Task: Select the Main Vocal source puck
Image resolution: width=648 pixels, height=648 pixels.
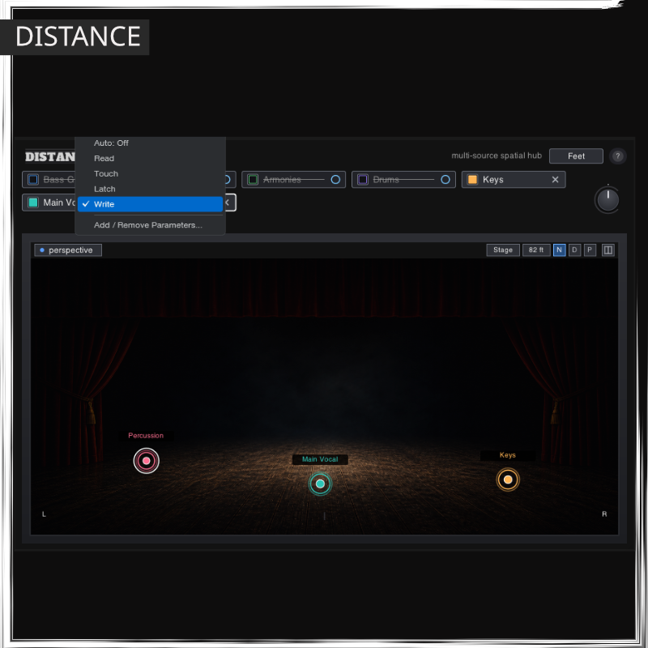Action: coord(320,484)
